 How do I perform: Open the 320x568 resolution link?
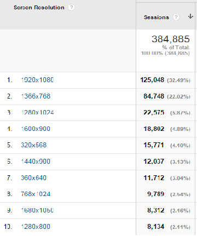(34, 145)
